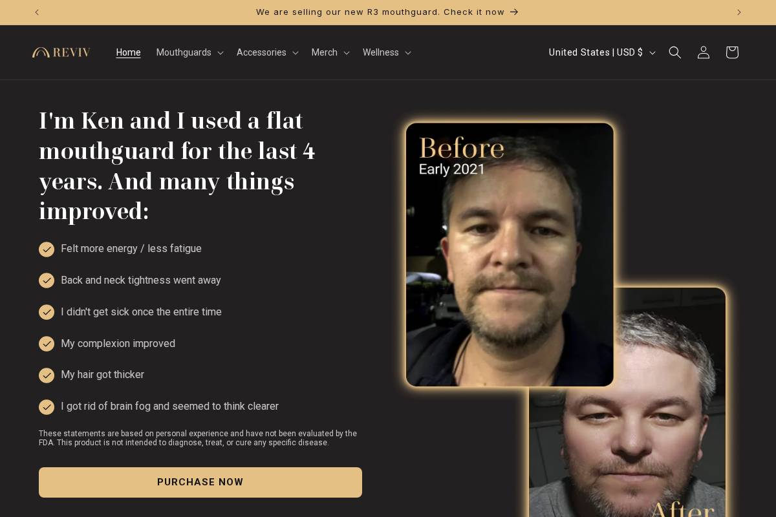Go to previous announcement with left arrow

(x=37, y=12)
